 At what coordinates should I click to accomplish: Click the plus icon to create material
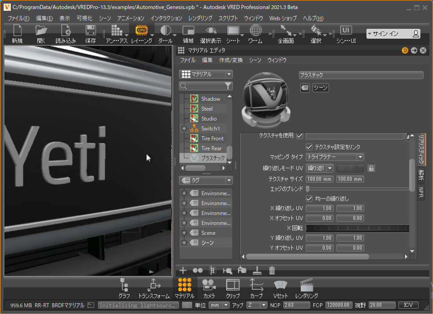183,270
